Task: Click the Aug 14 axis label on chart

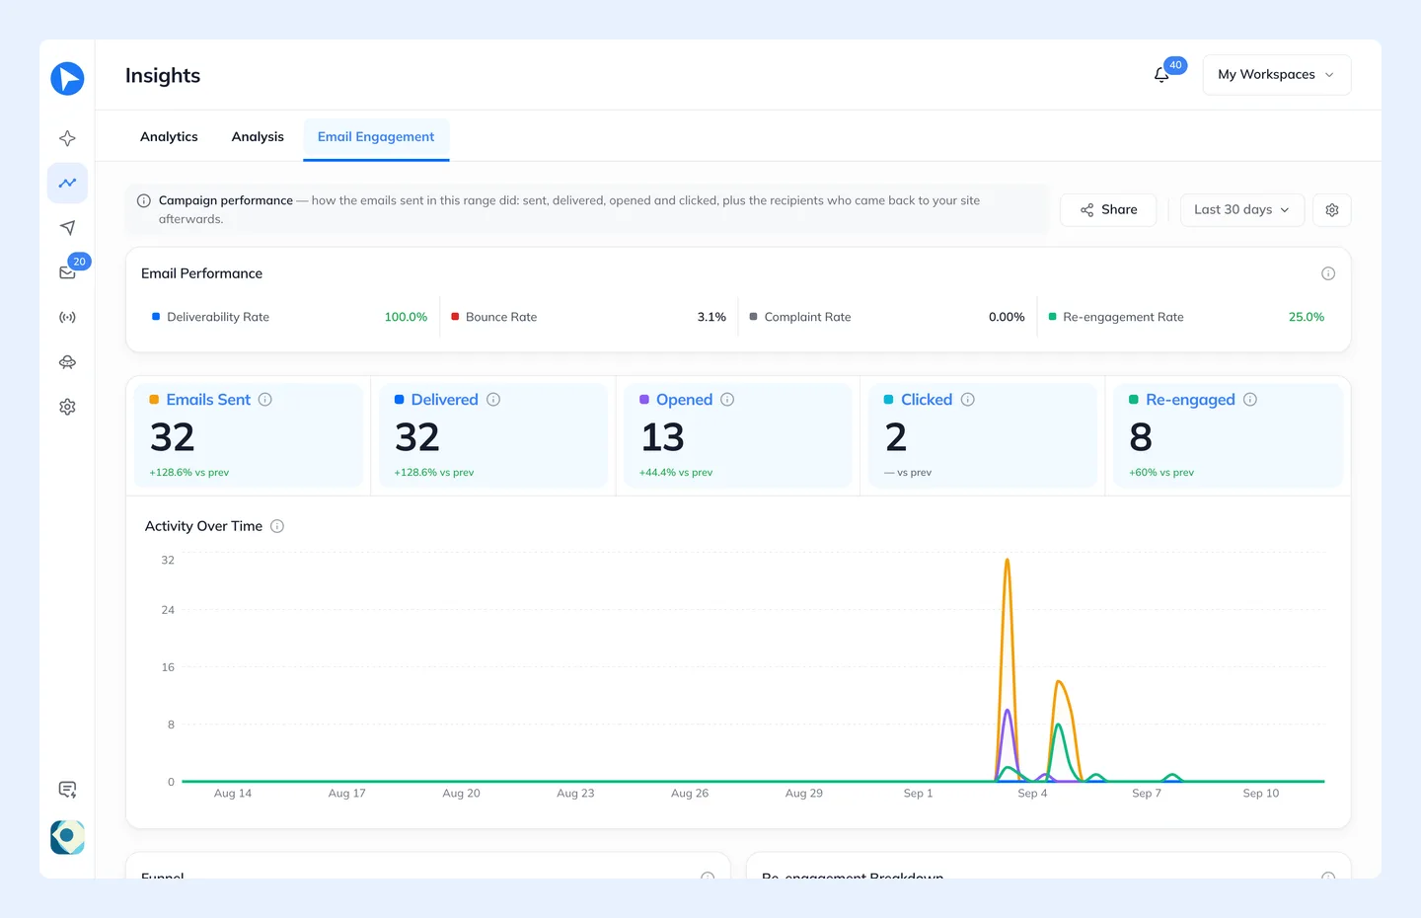Action: pos(233,794)
